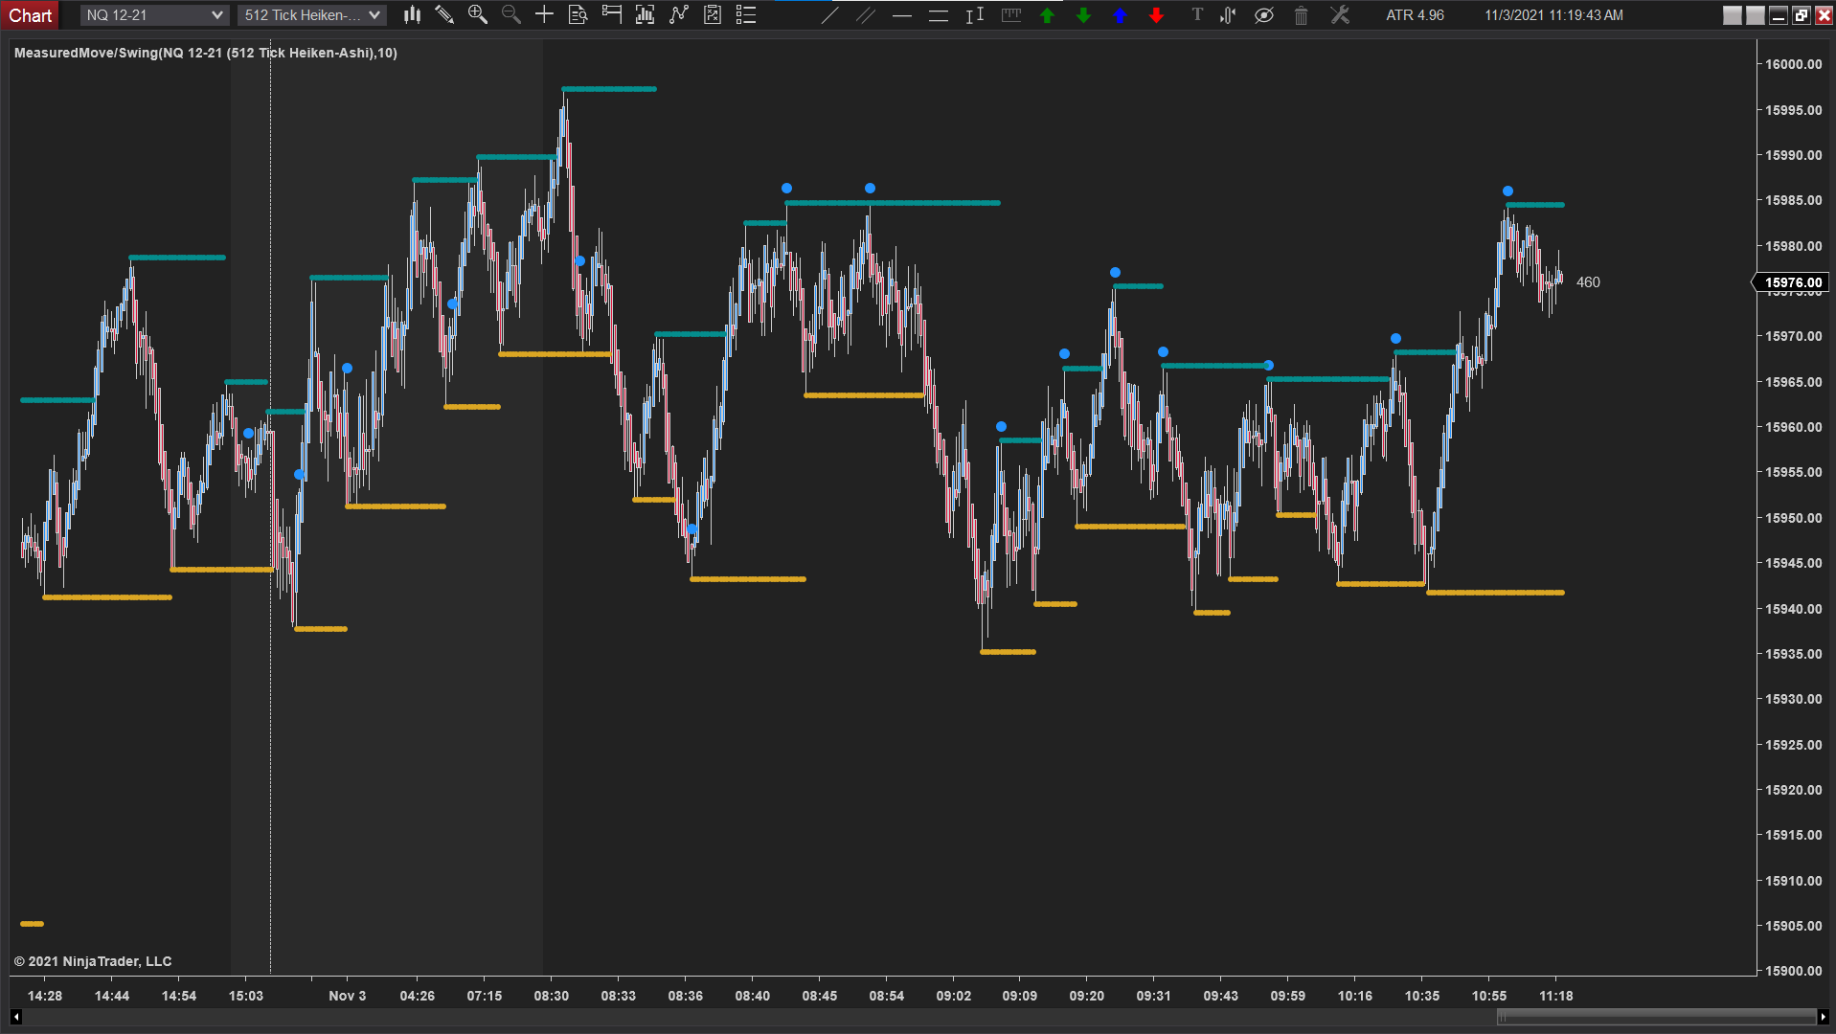The width and height of the screenshot is (1836, 1034).
Task: Open the wrench and screwdriver tools icon
Action: tap(1340, 14)
